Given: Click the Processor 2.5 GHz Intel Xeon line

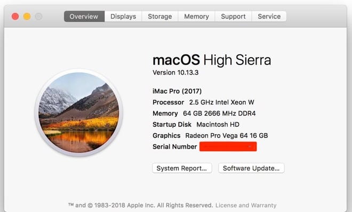Looking at the screenshot, I should [203, 102].
